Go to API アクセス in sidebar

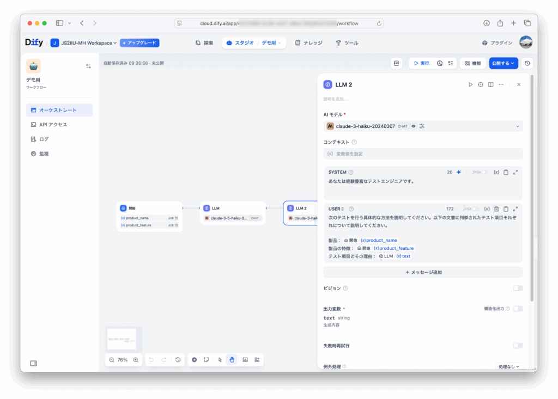[x=53, y=125]
